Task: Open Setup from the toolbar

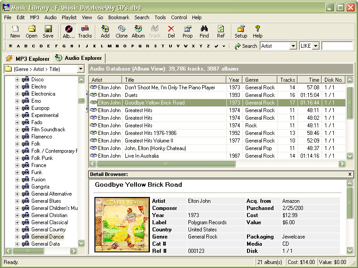Action: tap(241, 31)
